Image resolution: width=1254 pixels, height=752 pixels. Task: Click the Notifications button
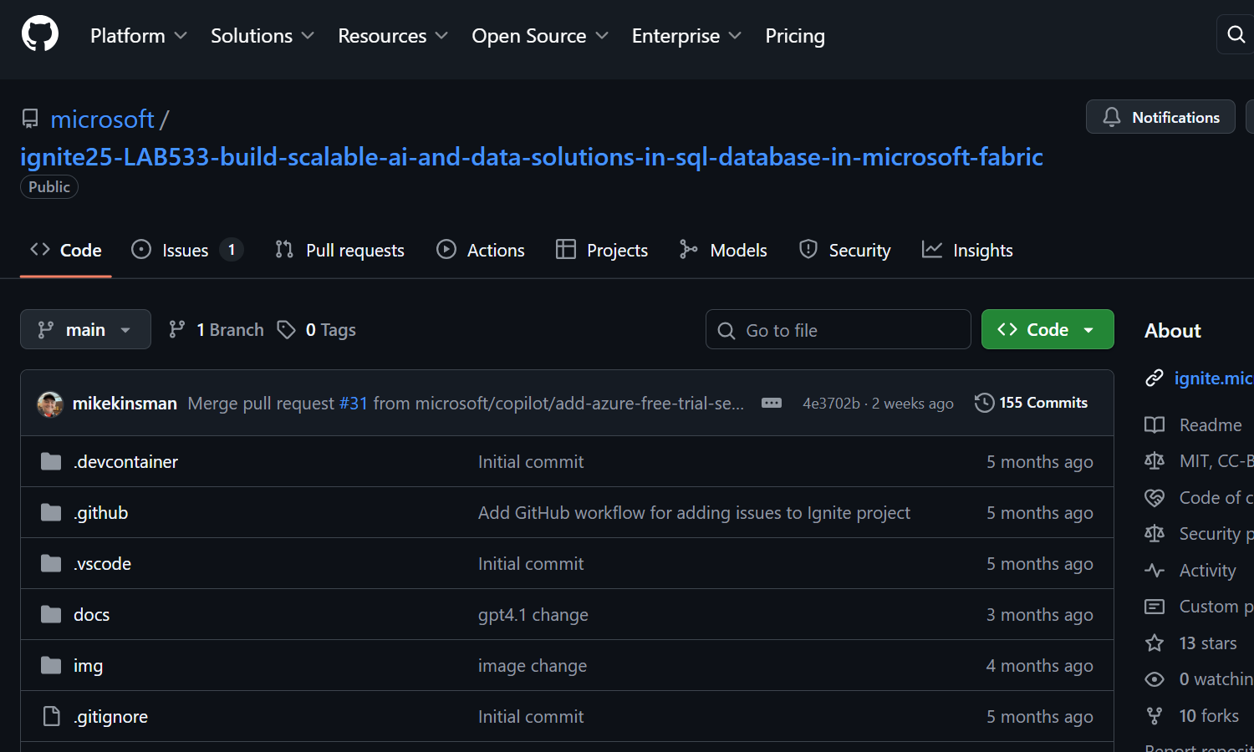1160,118
